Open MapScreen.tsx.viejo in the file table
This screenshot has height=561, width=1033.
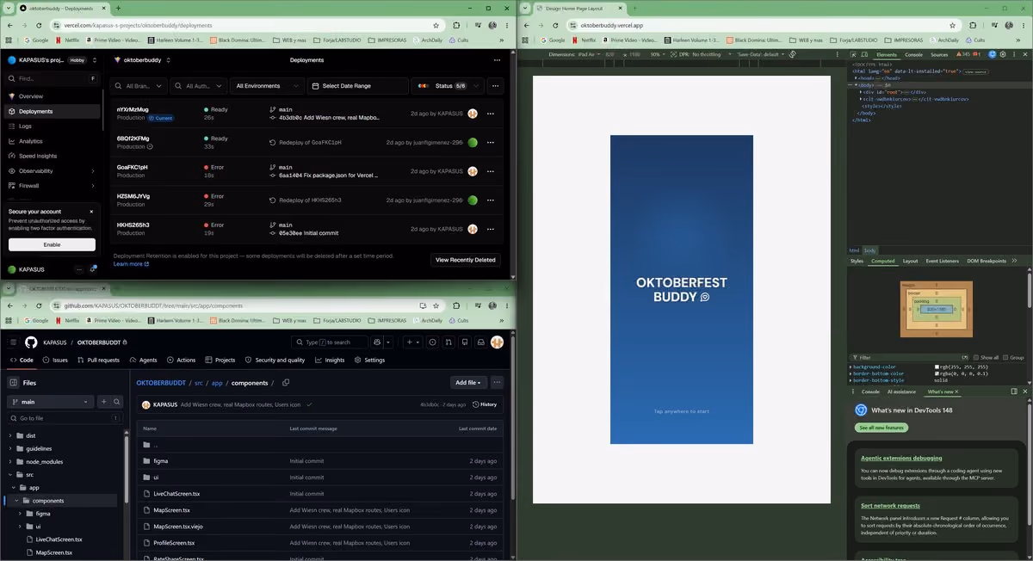point(178,526)
